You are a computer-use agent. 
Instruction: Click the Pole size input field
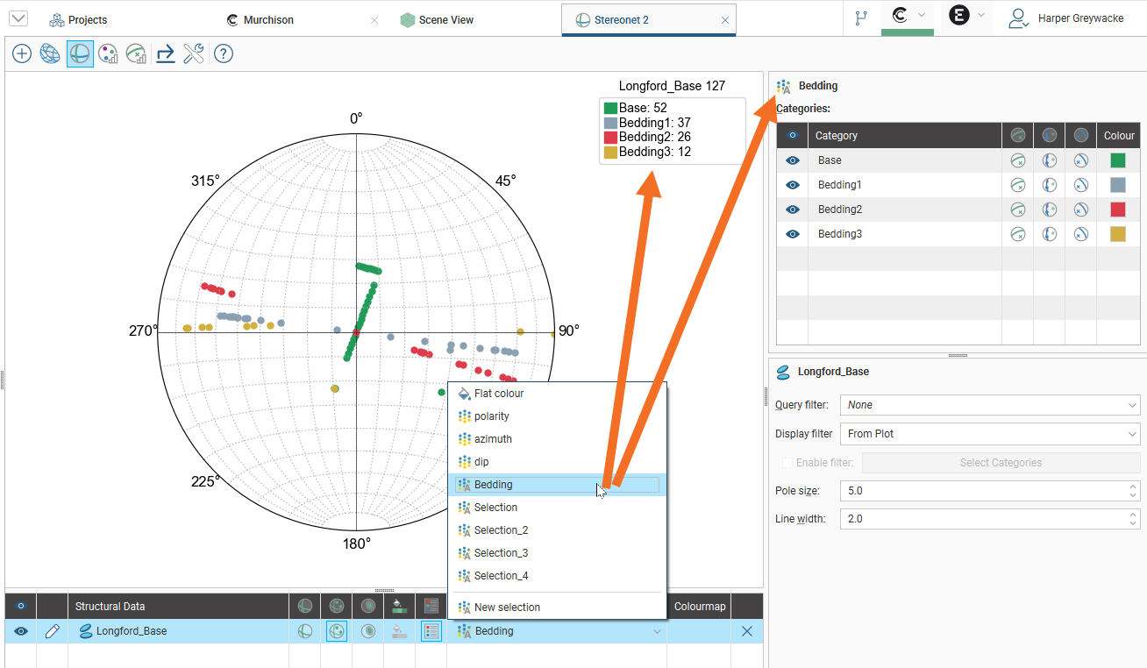pos(982,491)
